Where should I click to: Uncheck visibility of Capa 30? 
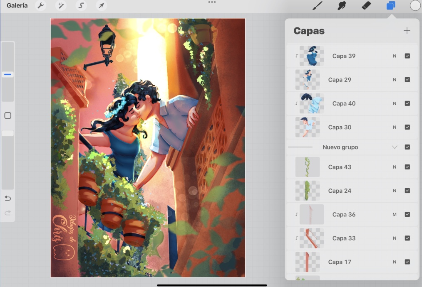point(407,127)
